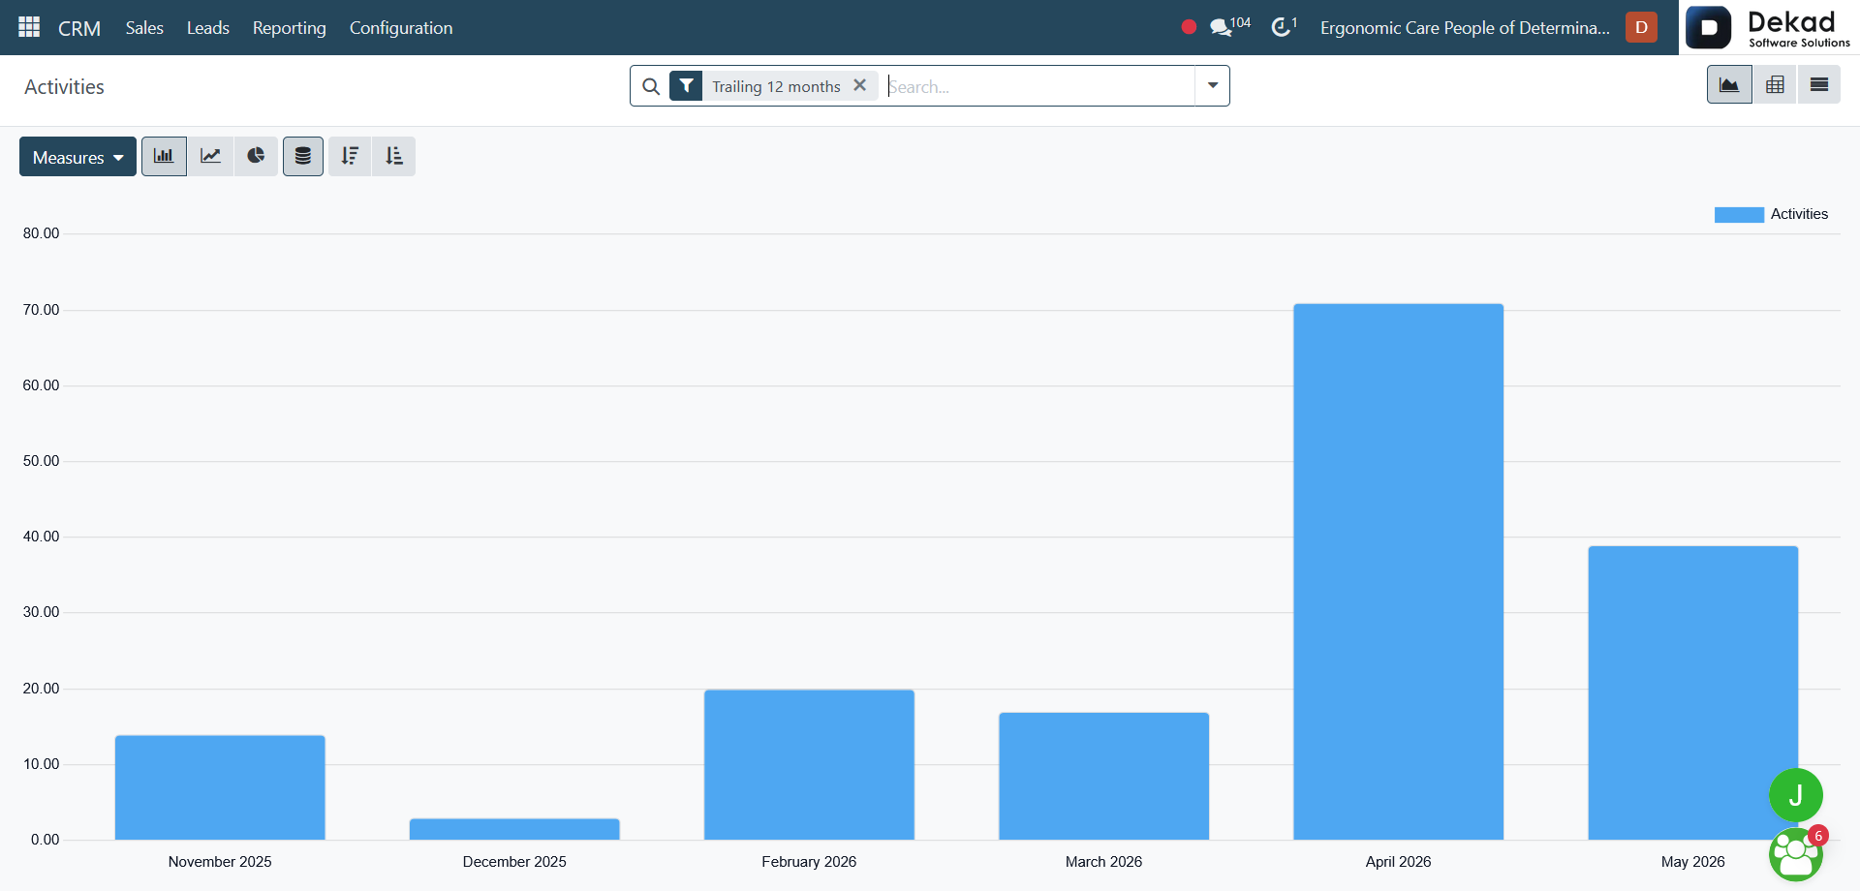
Task: Switch to bar chart mode
Action: 164,156
